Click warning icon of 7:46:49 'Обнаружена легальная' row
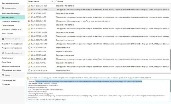171x104 pixels. [x=29, y=59]
